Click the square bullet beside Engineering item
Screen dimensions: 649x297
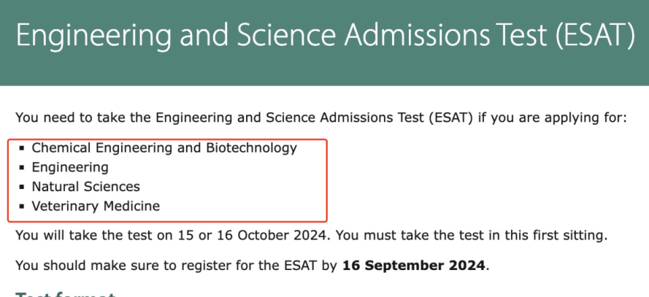click(22, 168)
